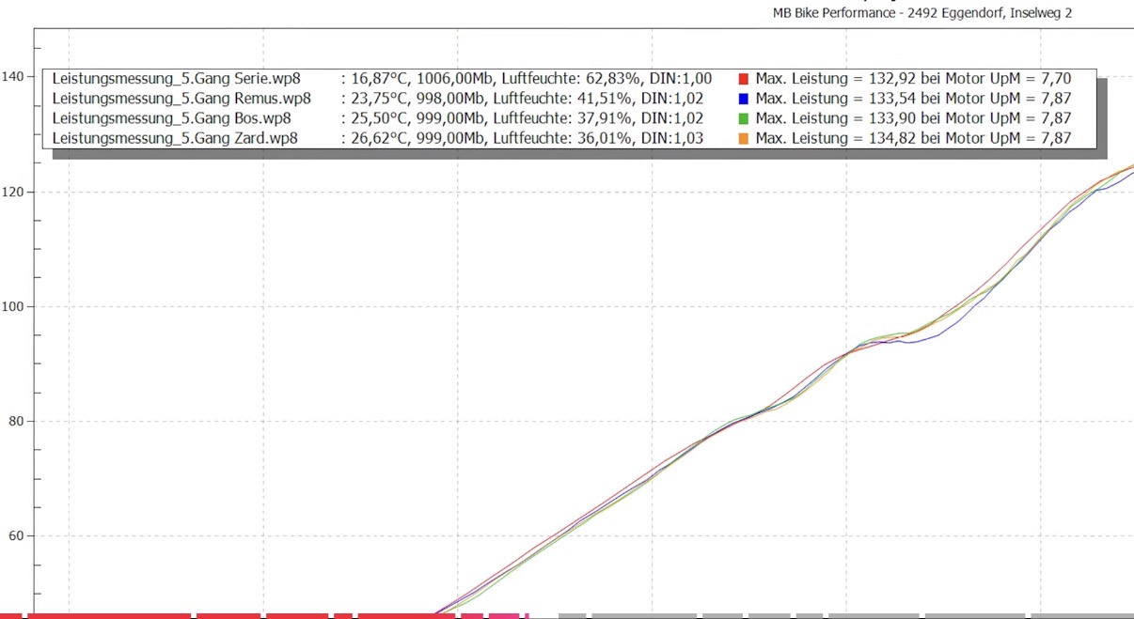1134x619 pixels.
Task: Select the orange Zard legend color square
Action: click(743, 138)
